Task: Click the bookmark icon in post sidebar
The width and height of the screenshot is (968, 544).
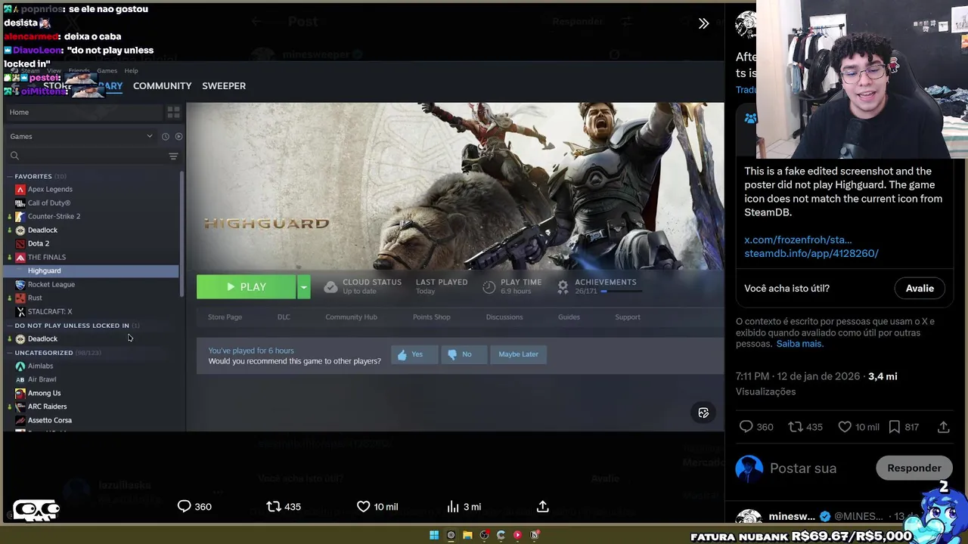Action: pyautogui.click(x=895, y=428)
